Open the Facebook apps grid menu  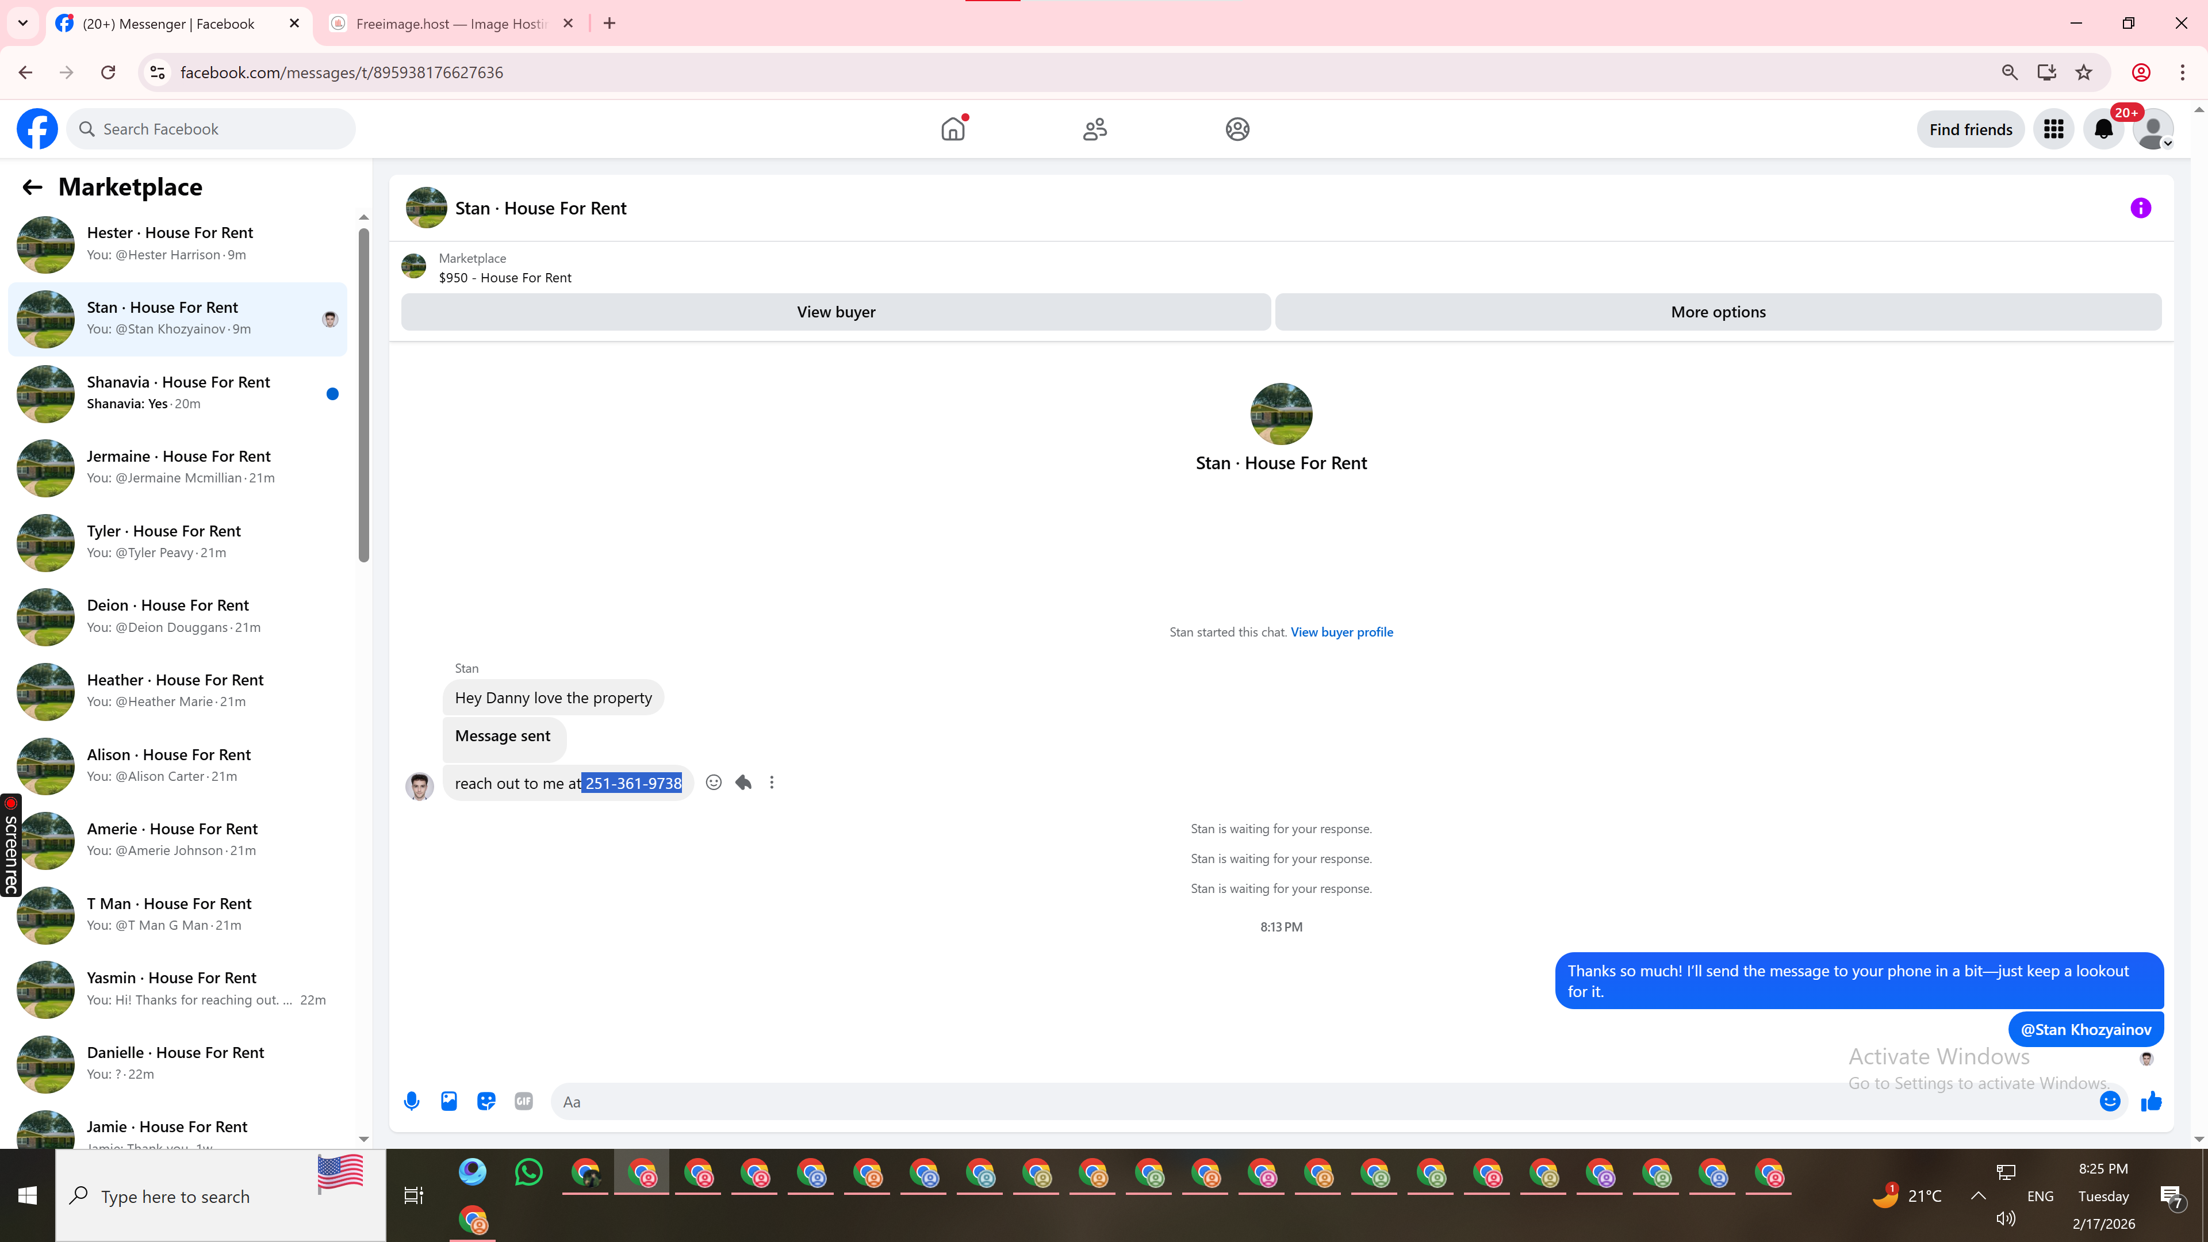point(2053,129)
